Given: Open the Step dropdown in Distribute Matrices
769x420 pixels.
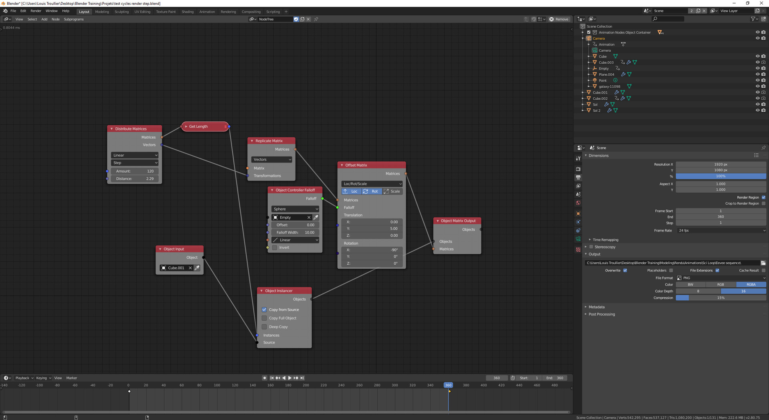Looking at the screenshot, I should 135,163.
